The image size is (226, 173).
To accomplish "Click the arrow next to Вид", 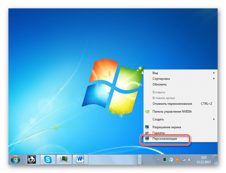I will pyautogui.click(x=214, y=73).
